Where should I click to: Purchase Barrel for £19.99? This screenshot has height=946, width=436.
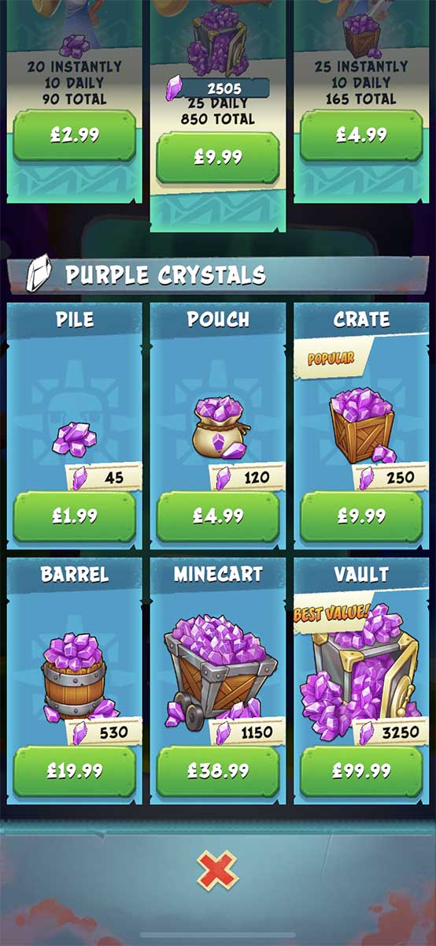click(75, 770)
